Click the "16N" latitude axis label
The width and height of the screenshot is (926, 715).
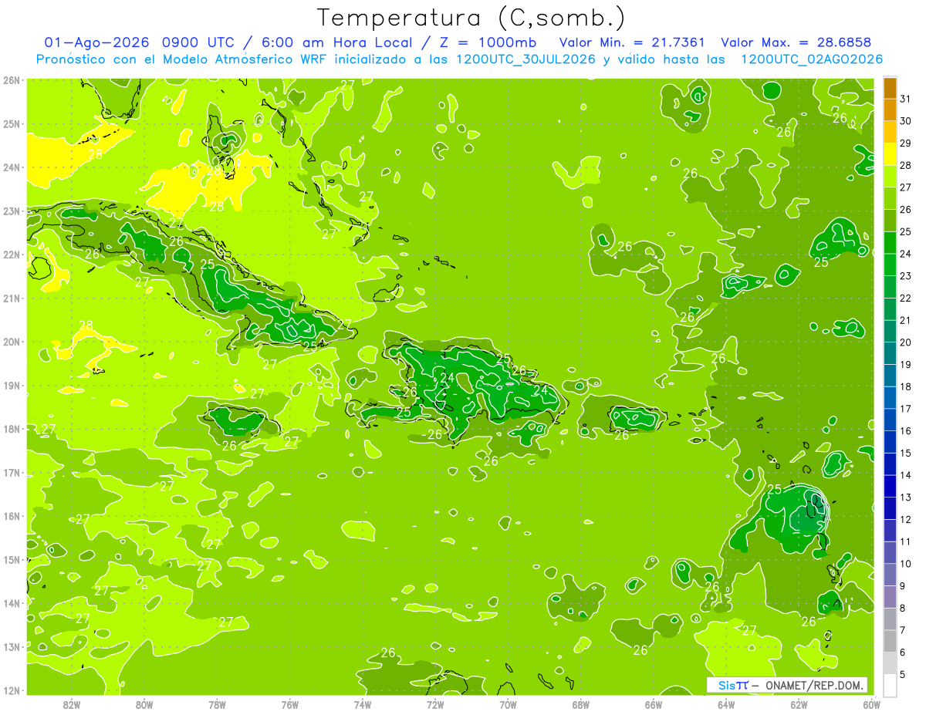[x=12, y=516]
